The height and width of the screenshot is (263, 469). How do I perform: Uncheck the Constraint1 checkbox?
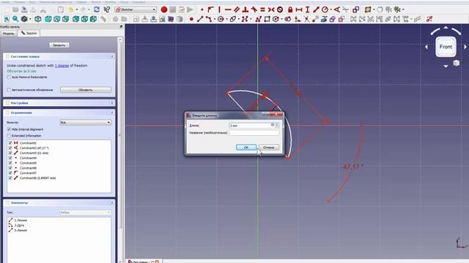(10, 143)
